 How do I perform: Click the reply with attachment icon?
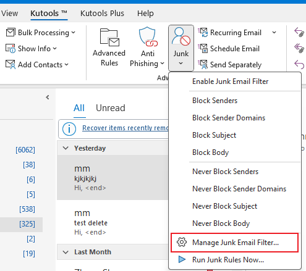[299, 33]
